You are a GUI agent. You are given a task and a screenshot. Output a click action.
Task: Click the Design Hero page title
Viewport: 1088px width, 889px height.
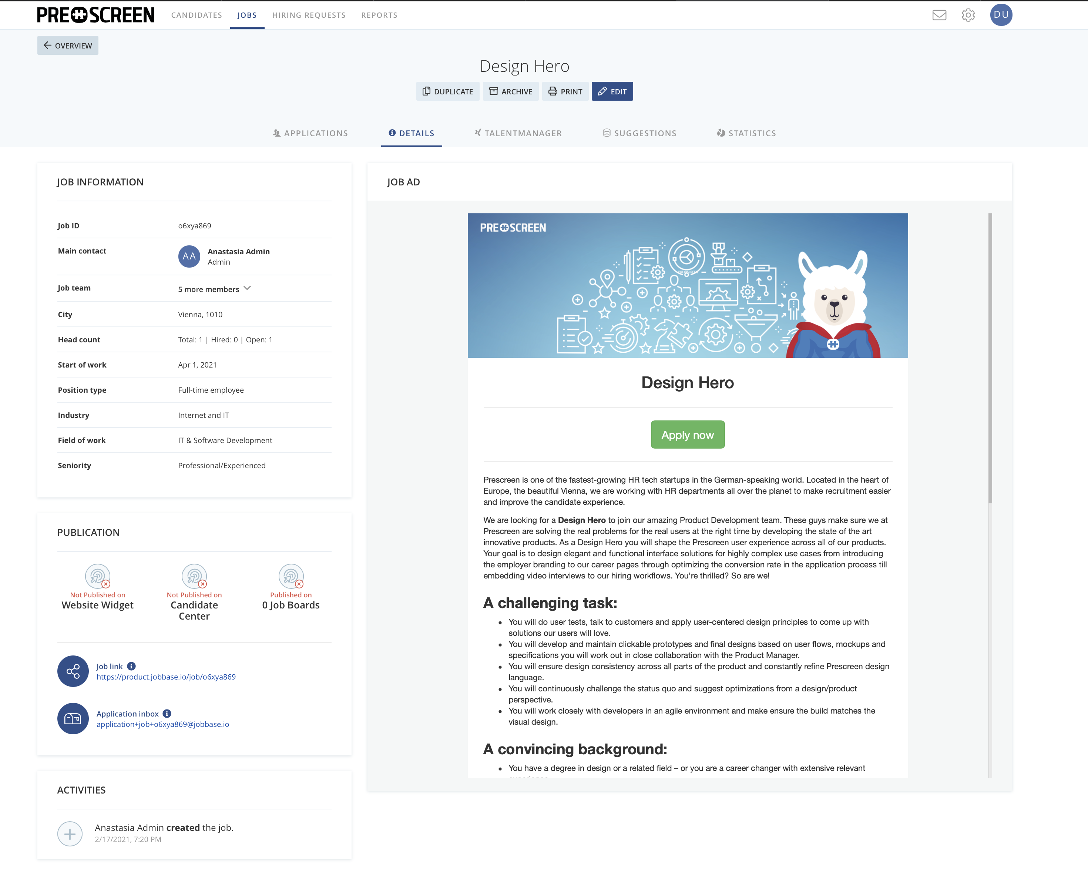(x=524, y=66)
